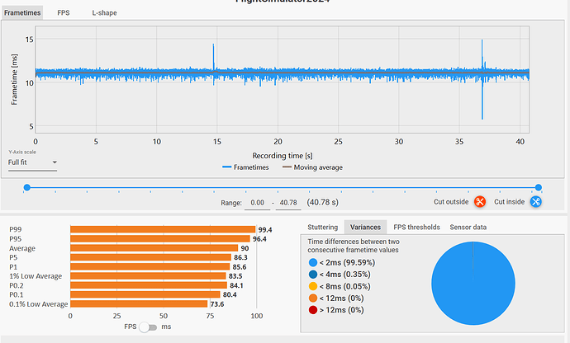Open the Y-Axis scale Full fit dropdown

pyautogui.click(x=31, y=162)
